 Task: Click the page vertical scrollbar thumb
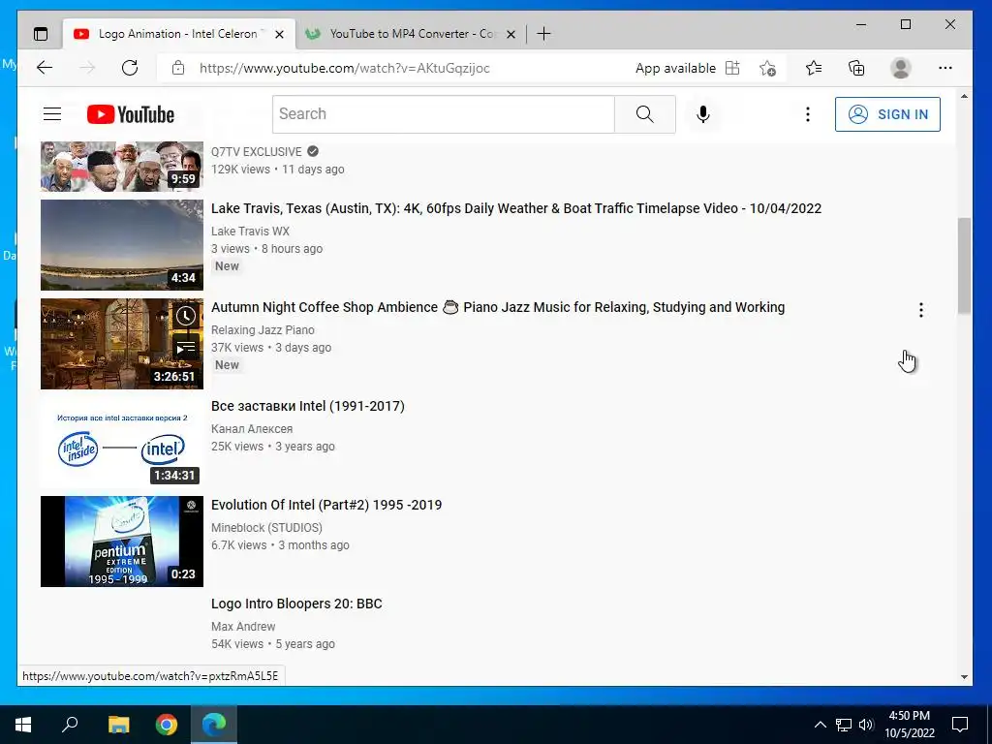click(x=964, y=265)
